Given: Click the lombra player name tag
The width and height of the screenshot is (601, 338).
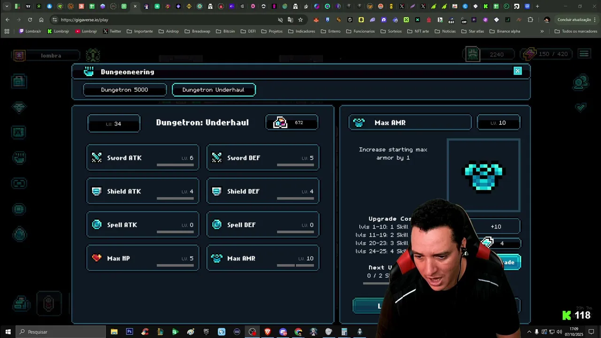Looking at the screenshot, I should pos(51,55).
